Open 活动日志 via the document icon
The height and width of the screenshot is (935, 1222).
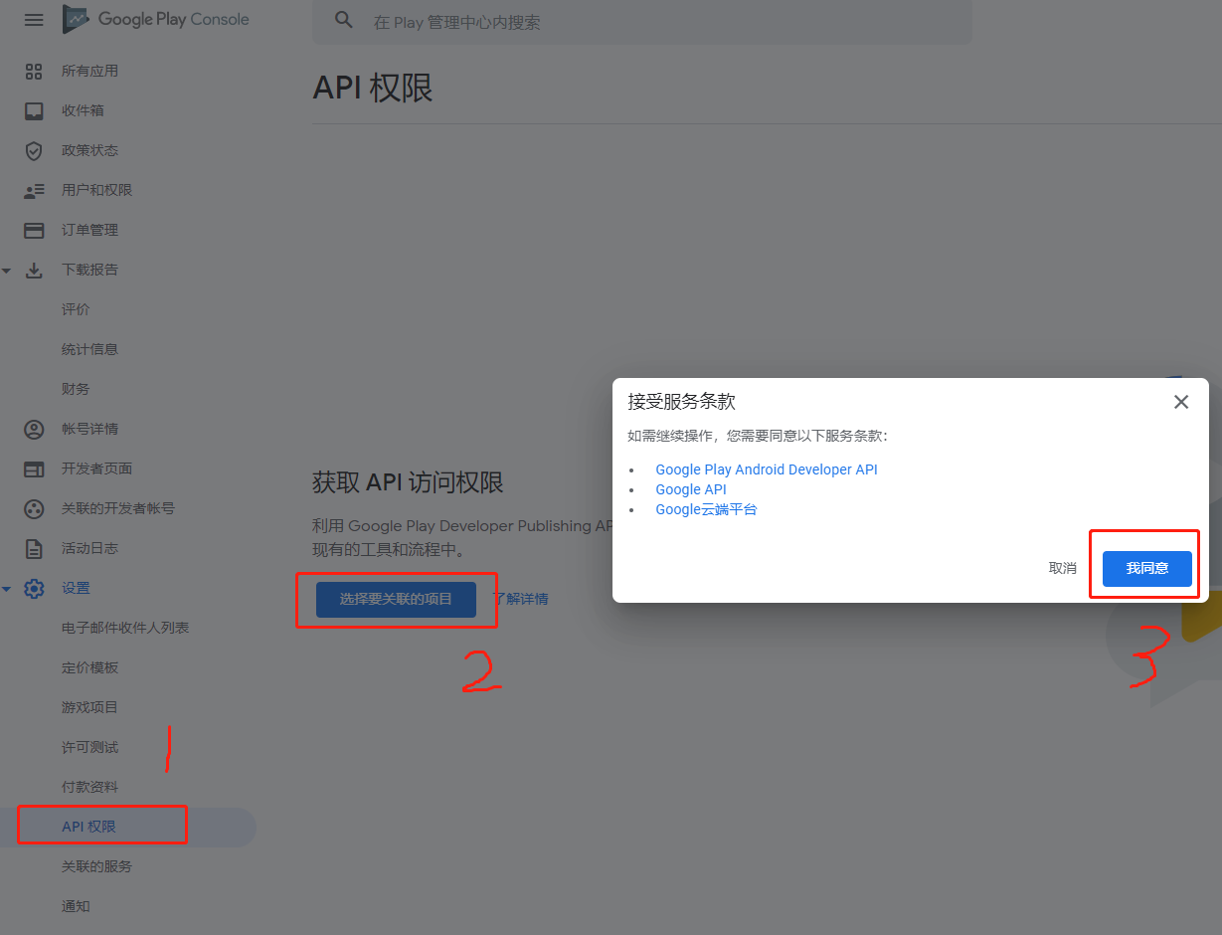(x=34, y=548)
